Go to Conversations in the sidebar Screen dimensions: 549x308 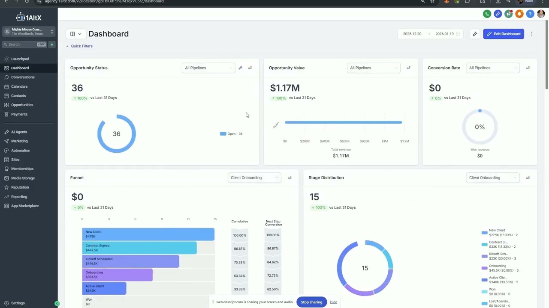(29, 77)
